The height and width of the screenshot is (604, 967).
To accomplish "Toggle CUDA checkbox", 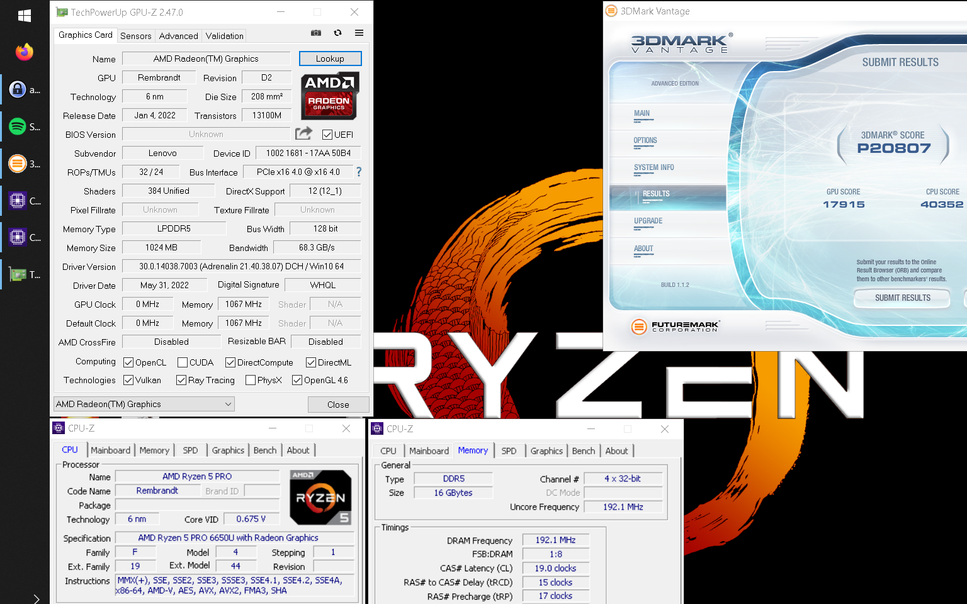I will [183, 362].
